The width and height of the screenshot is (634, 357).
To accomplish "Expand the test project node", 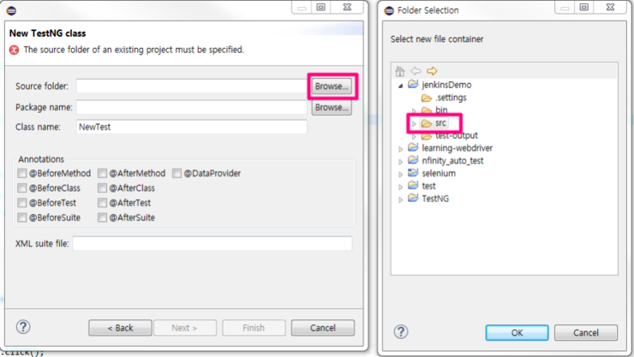I will [400, 187].
